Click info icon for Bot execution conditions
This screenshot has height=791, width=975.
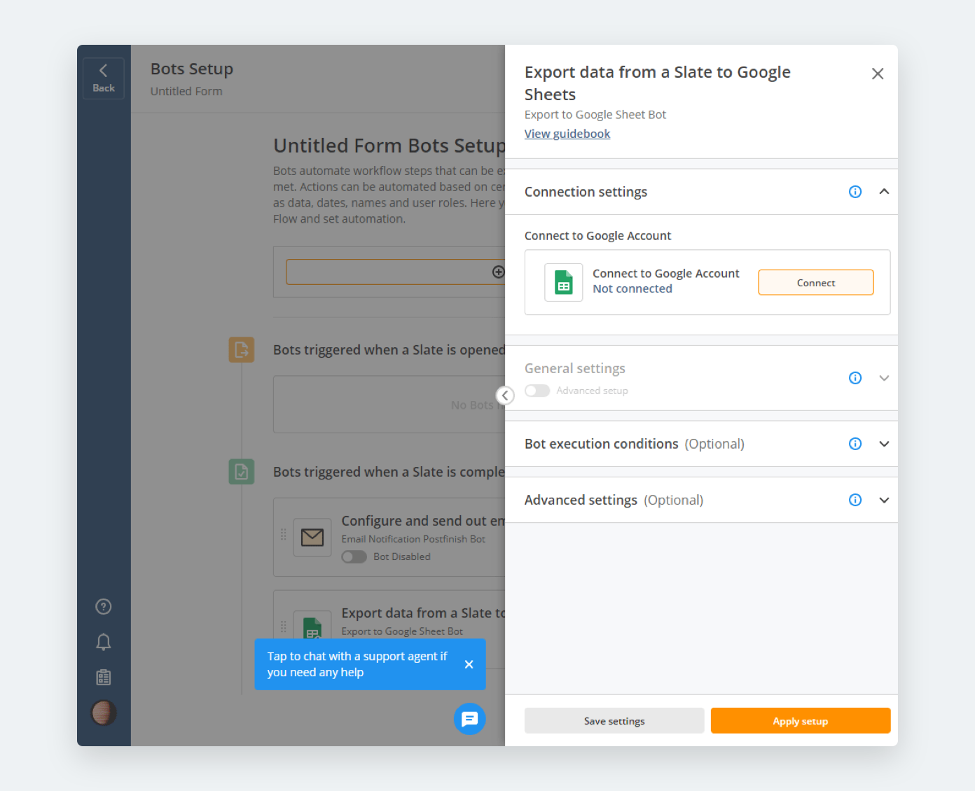[855, 444]
